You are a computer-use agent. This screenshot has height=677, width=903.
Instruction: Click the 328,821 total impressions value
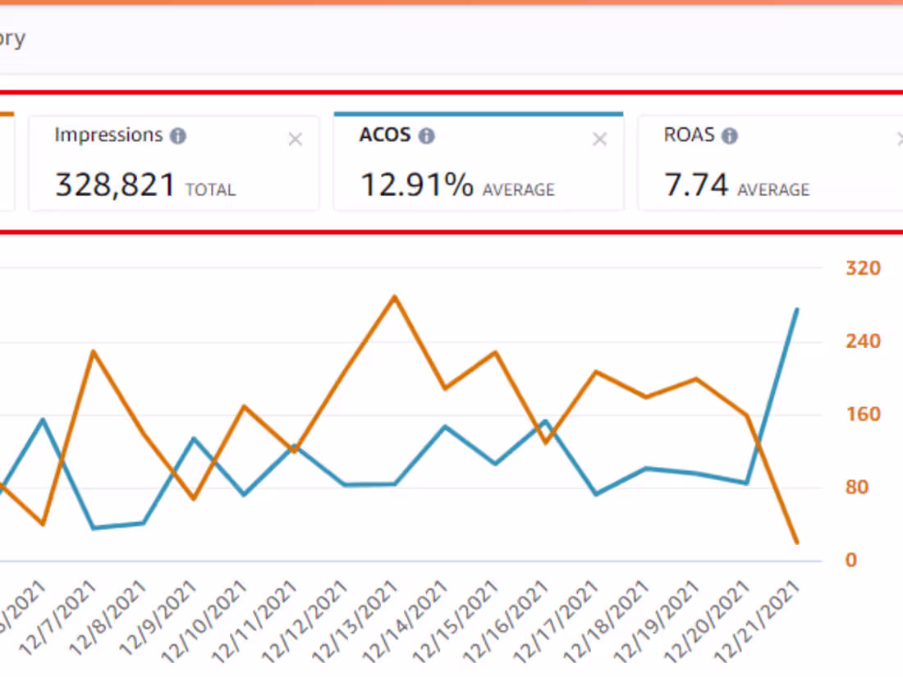click(116, 185)
